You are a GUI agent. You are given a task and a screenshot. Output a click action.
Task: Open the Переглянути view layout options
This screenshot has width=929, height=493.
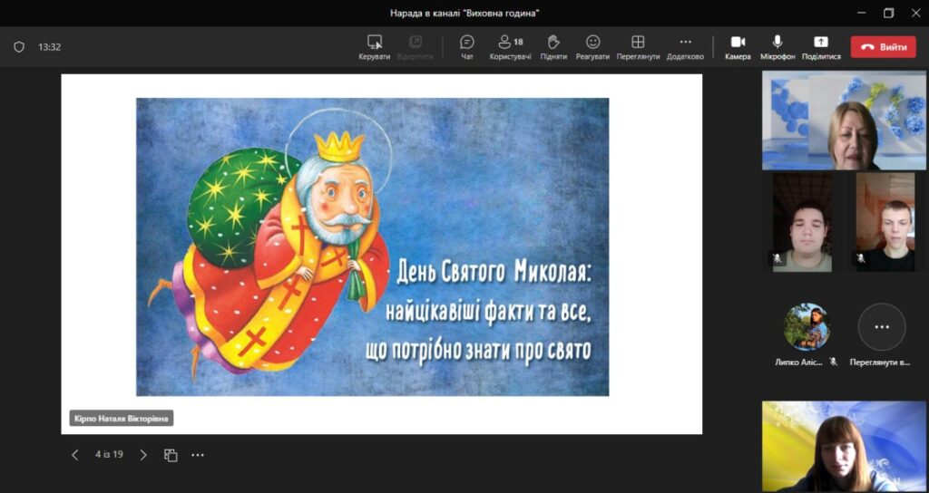pyautogui.click(x=638, y=47)
